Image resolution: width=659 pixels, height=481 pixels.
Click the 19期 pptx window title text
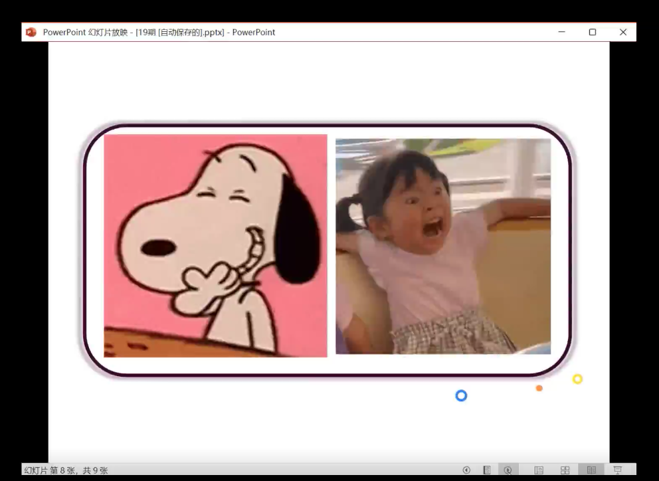[x=159, y=32]
